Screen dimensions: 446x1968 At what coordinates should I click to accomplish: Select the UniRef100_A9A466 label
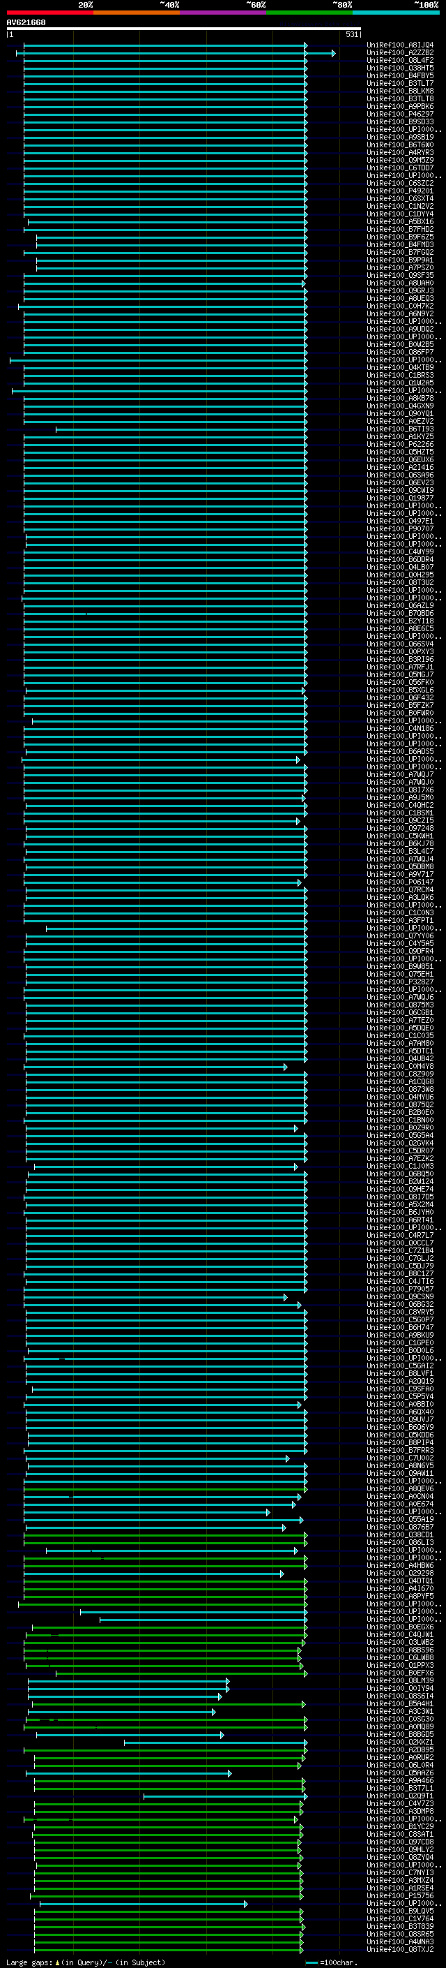tap(400, 1781)
